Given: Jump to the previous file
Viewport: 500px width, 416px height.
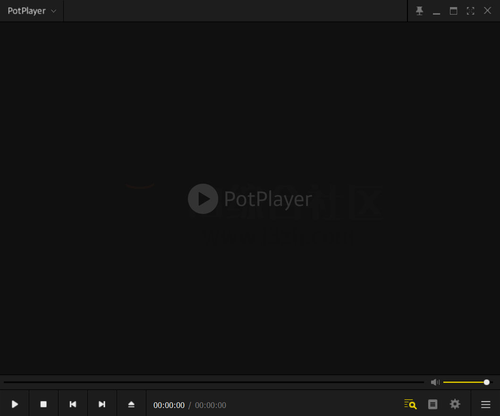Looking at the screenshot, I should (73, 404).
